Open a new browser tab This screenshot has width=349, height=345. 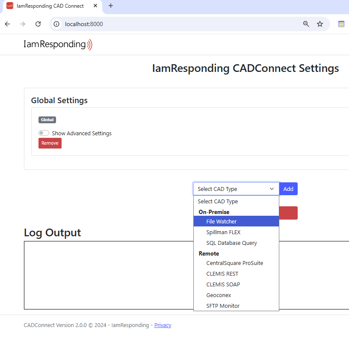(x=110, y=6)
